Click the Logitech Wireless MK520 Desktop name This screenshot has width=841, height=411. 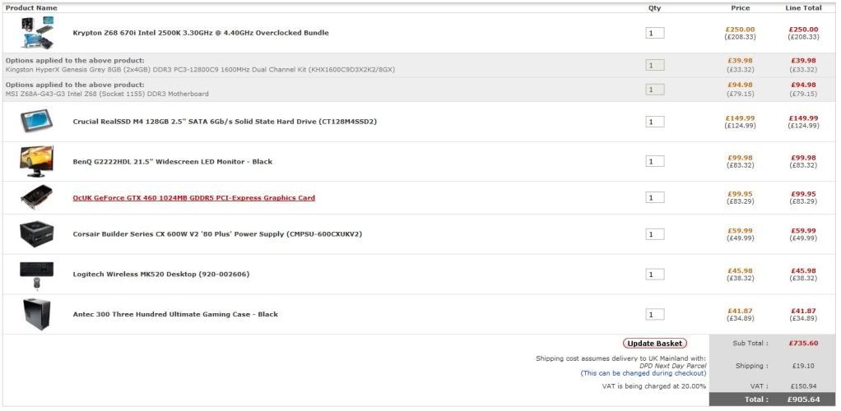(x=160, y=275)
